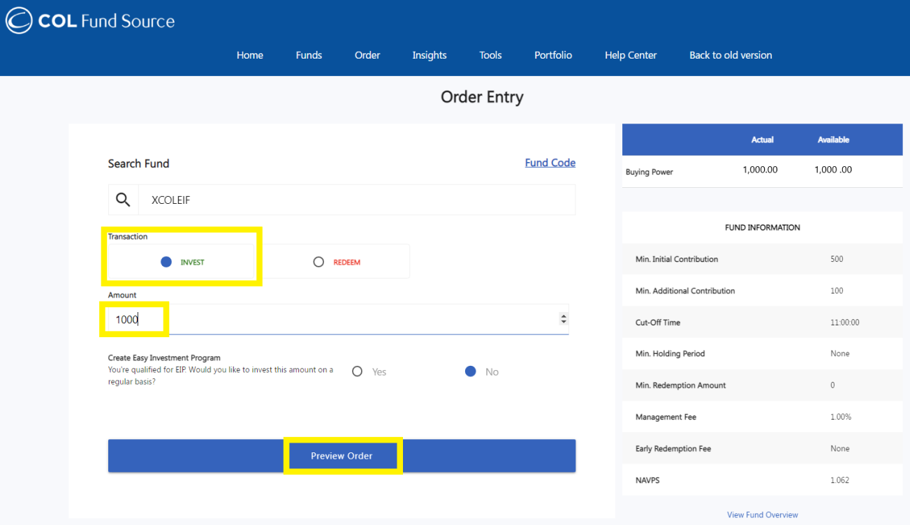The height and width of the screenshot is (525, 910).
Task: Click the Min. Holding Period row label
Action: pos(670,354)
